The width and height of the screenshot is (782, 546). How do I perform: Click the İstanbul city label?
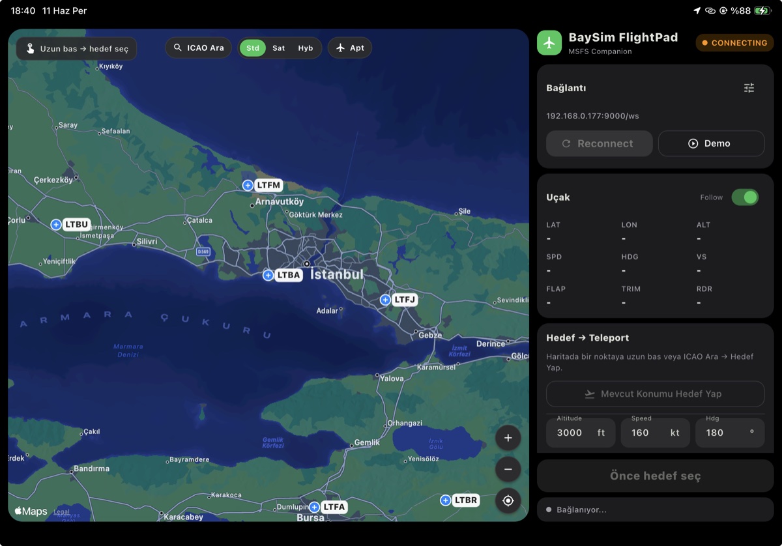point(336,275)
